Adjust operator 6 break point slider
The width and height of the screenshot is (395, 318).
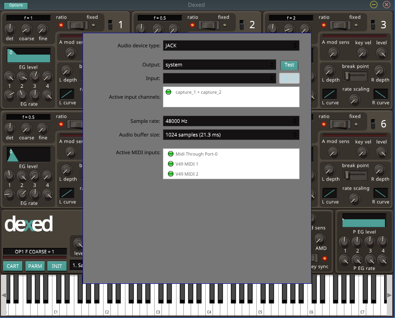(355, 175)
